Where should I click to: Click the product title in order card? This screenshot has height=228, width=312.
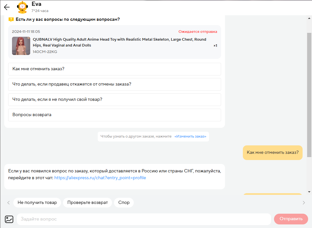119,42
